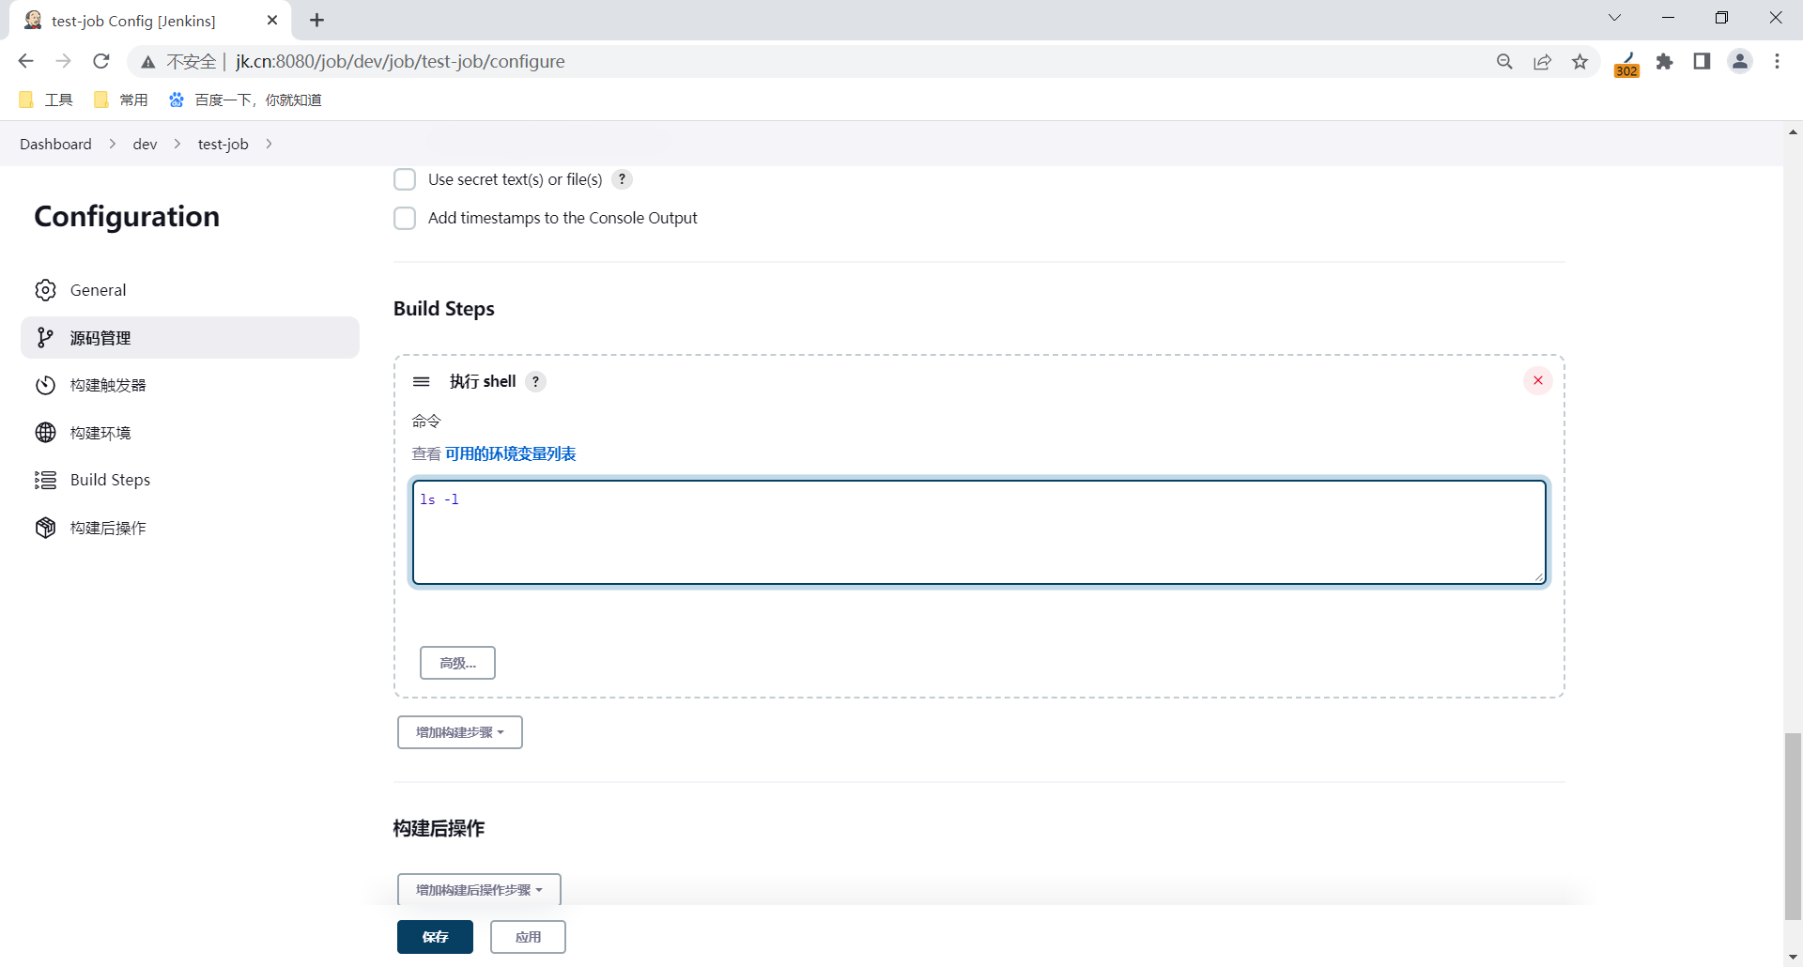Screen dimensions: 1803x967
Task: Click the browser address bar URL
Action: [x=400, y=61]
